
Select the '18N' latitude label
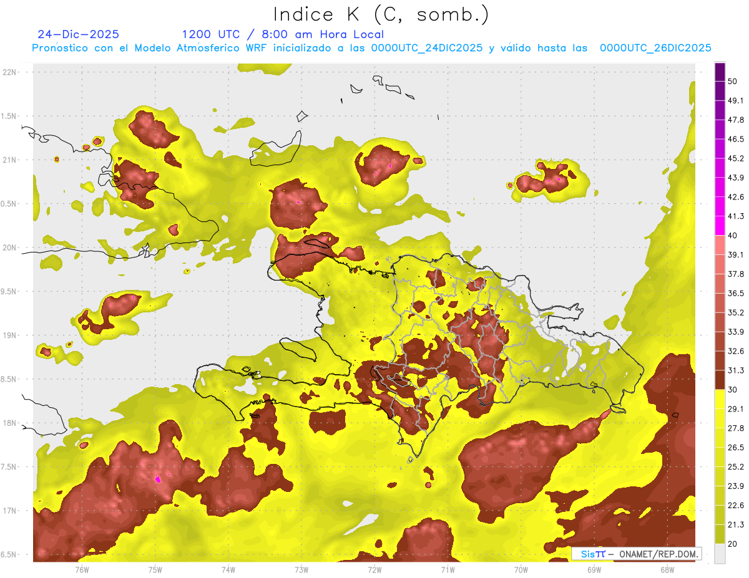pos(9,423)
